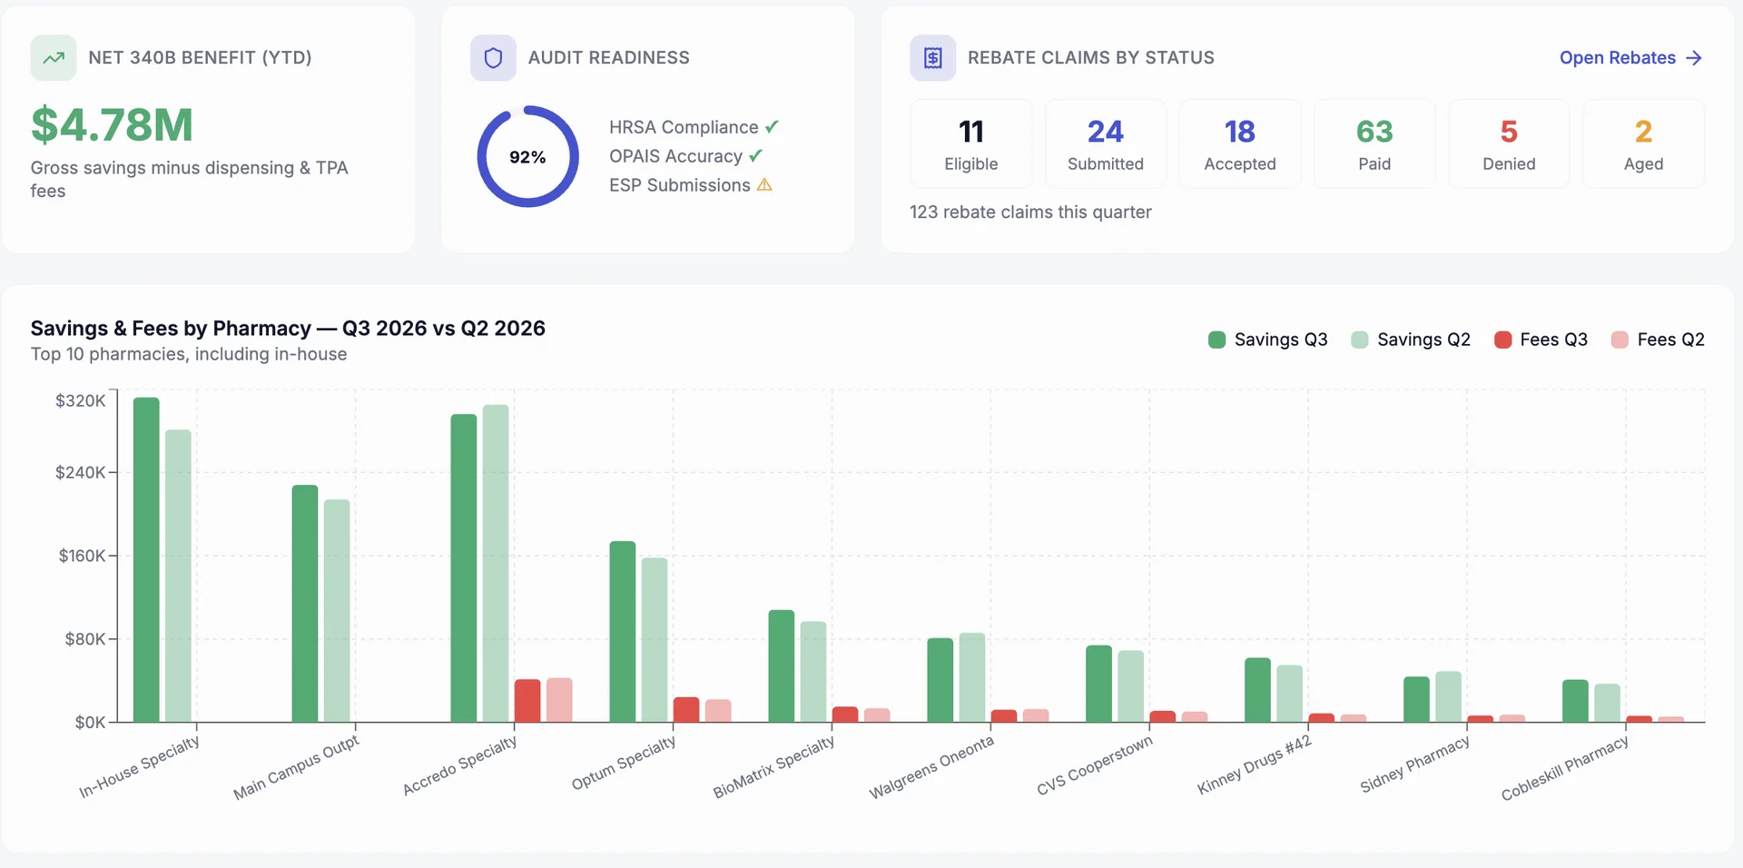Click the 123 rebate claims this quarter text
The image size is (1743, 868).
point(1030,212)
